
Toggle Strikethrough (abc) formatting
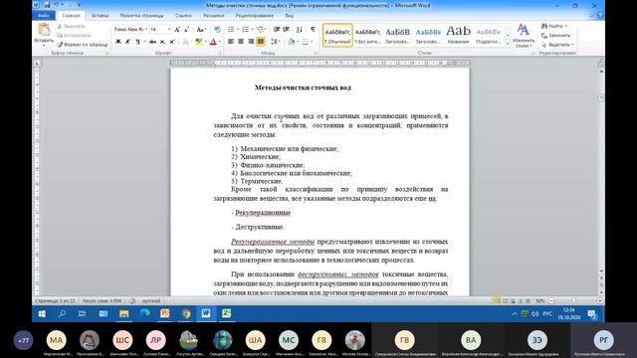152,42
